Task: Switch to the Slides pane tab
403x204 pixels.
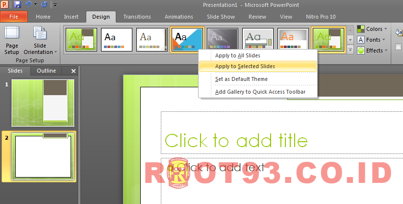Action: click(x=15, y=71)
